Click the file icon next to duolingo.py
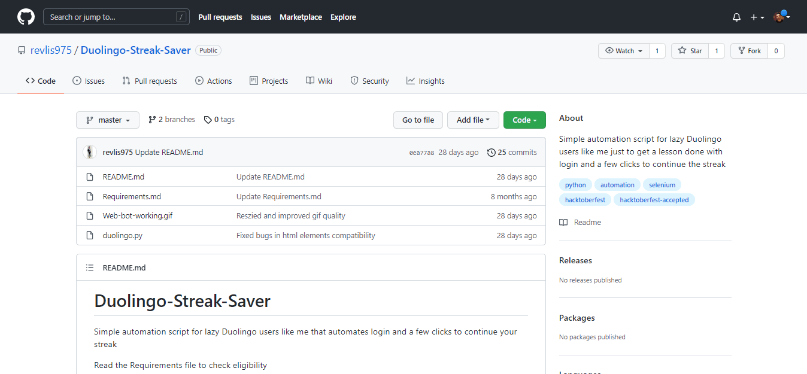Image resolution: width=807 pixels, height=374 pixels. point(90,235)
